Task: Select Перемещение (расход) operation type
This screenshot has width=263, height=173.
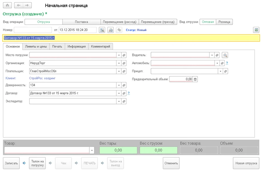Action: 120,22
